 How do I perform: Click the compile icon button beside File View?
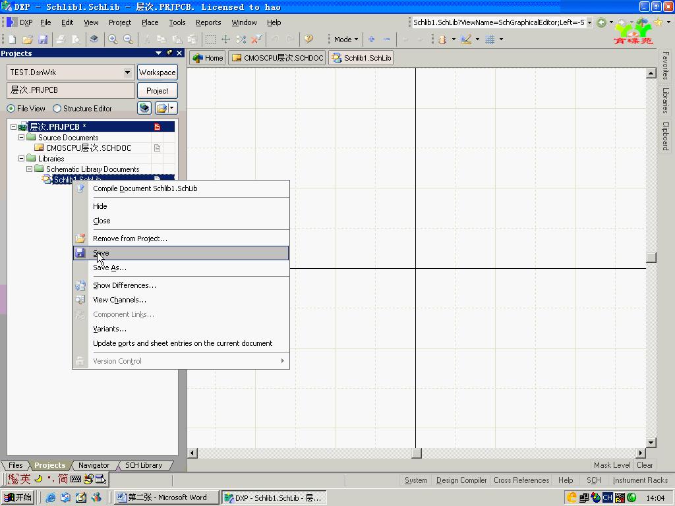click(144, 108)
